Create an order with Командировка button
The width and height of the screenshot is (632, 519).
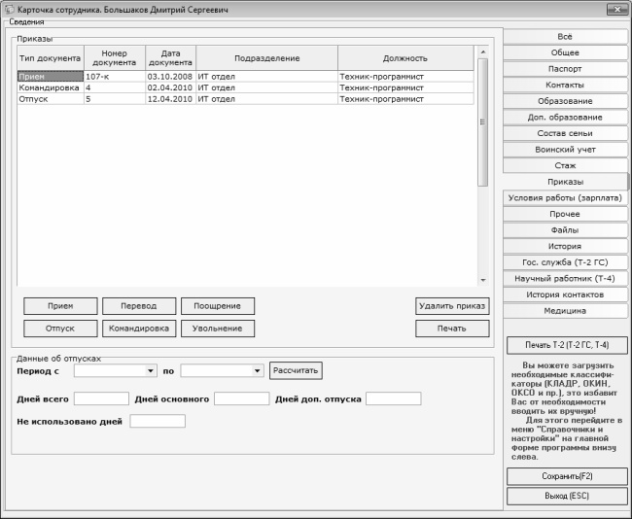(x=139, y=329)
